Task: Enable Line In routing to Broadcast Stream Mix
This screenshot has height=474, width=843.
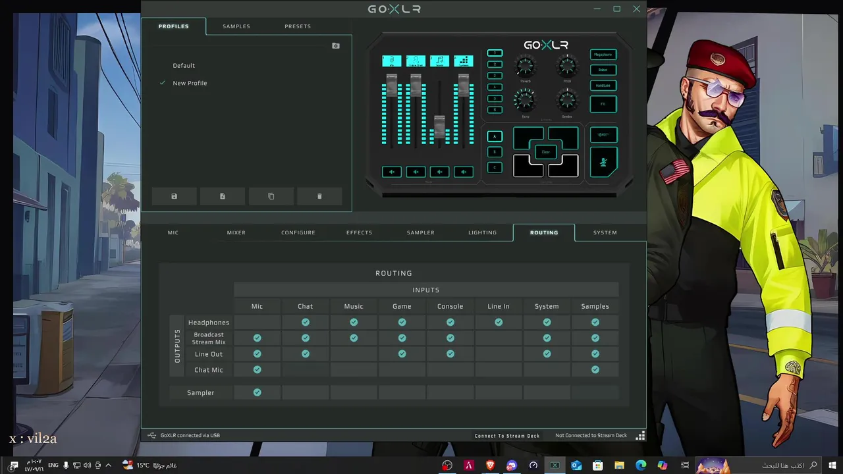Action: [499, 338]
